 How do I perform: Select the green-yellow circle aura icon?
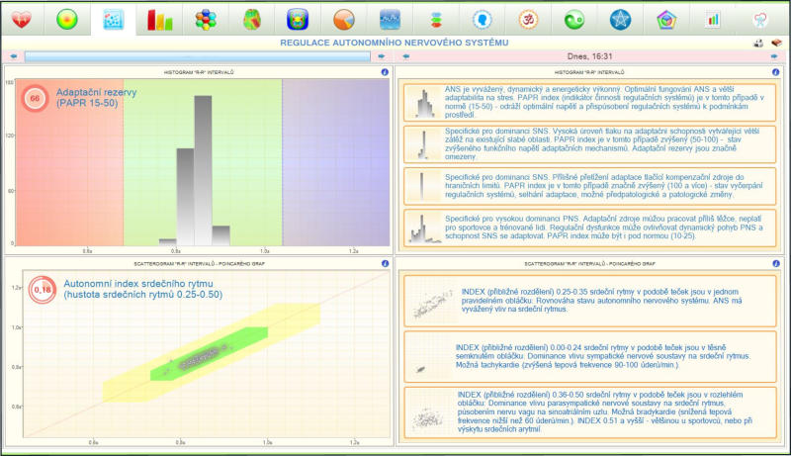point(66,19)
